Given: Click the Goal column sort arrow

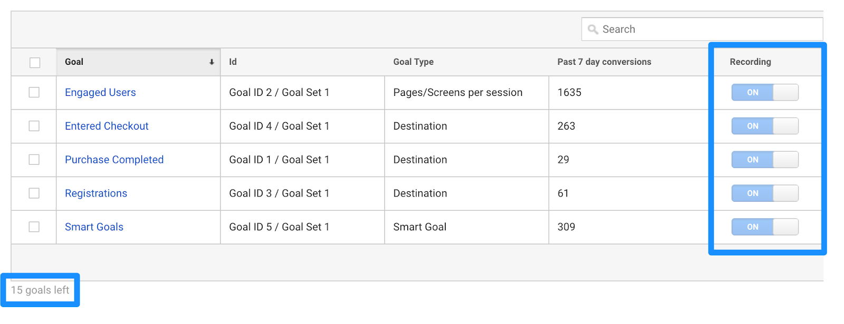Looking at the screenshot, I should pos(212,62).
